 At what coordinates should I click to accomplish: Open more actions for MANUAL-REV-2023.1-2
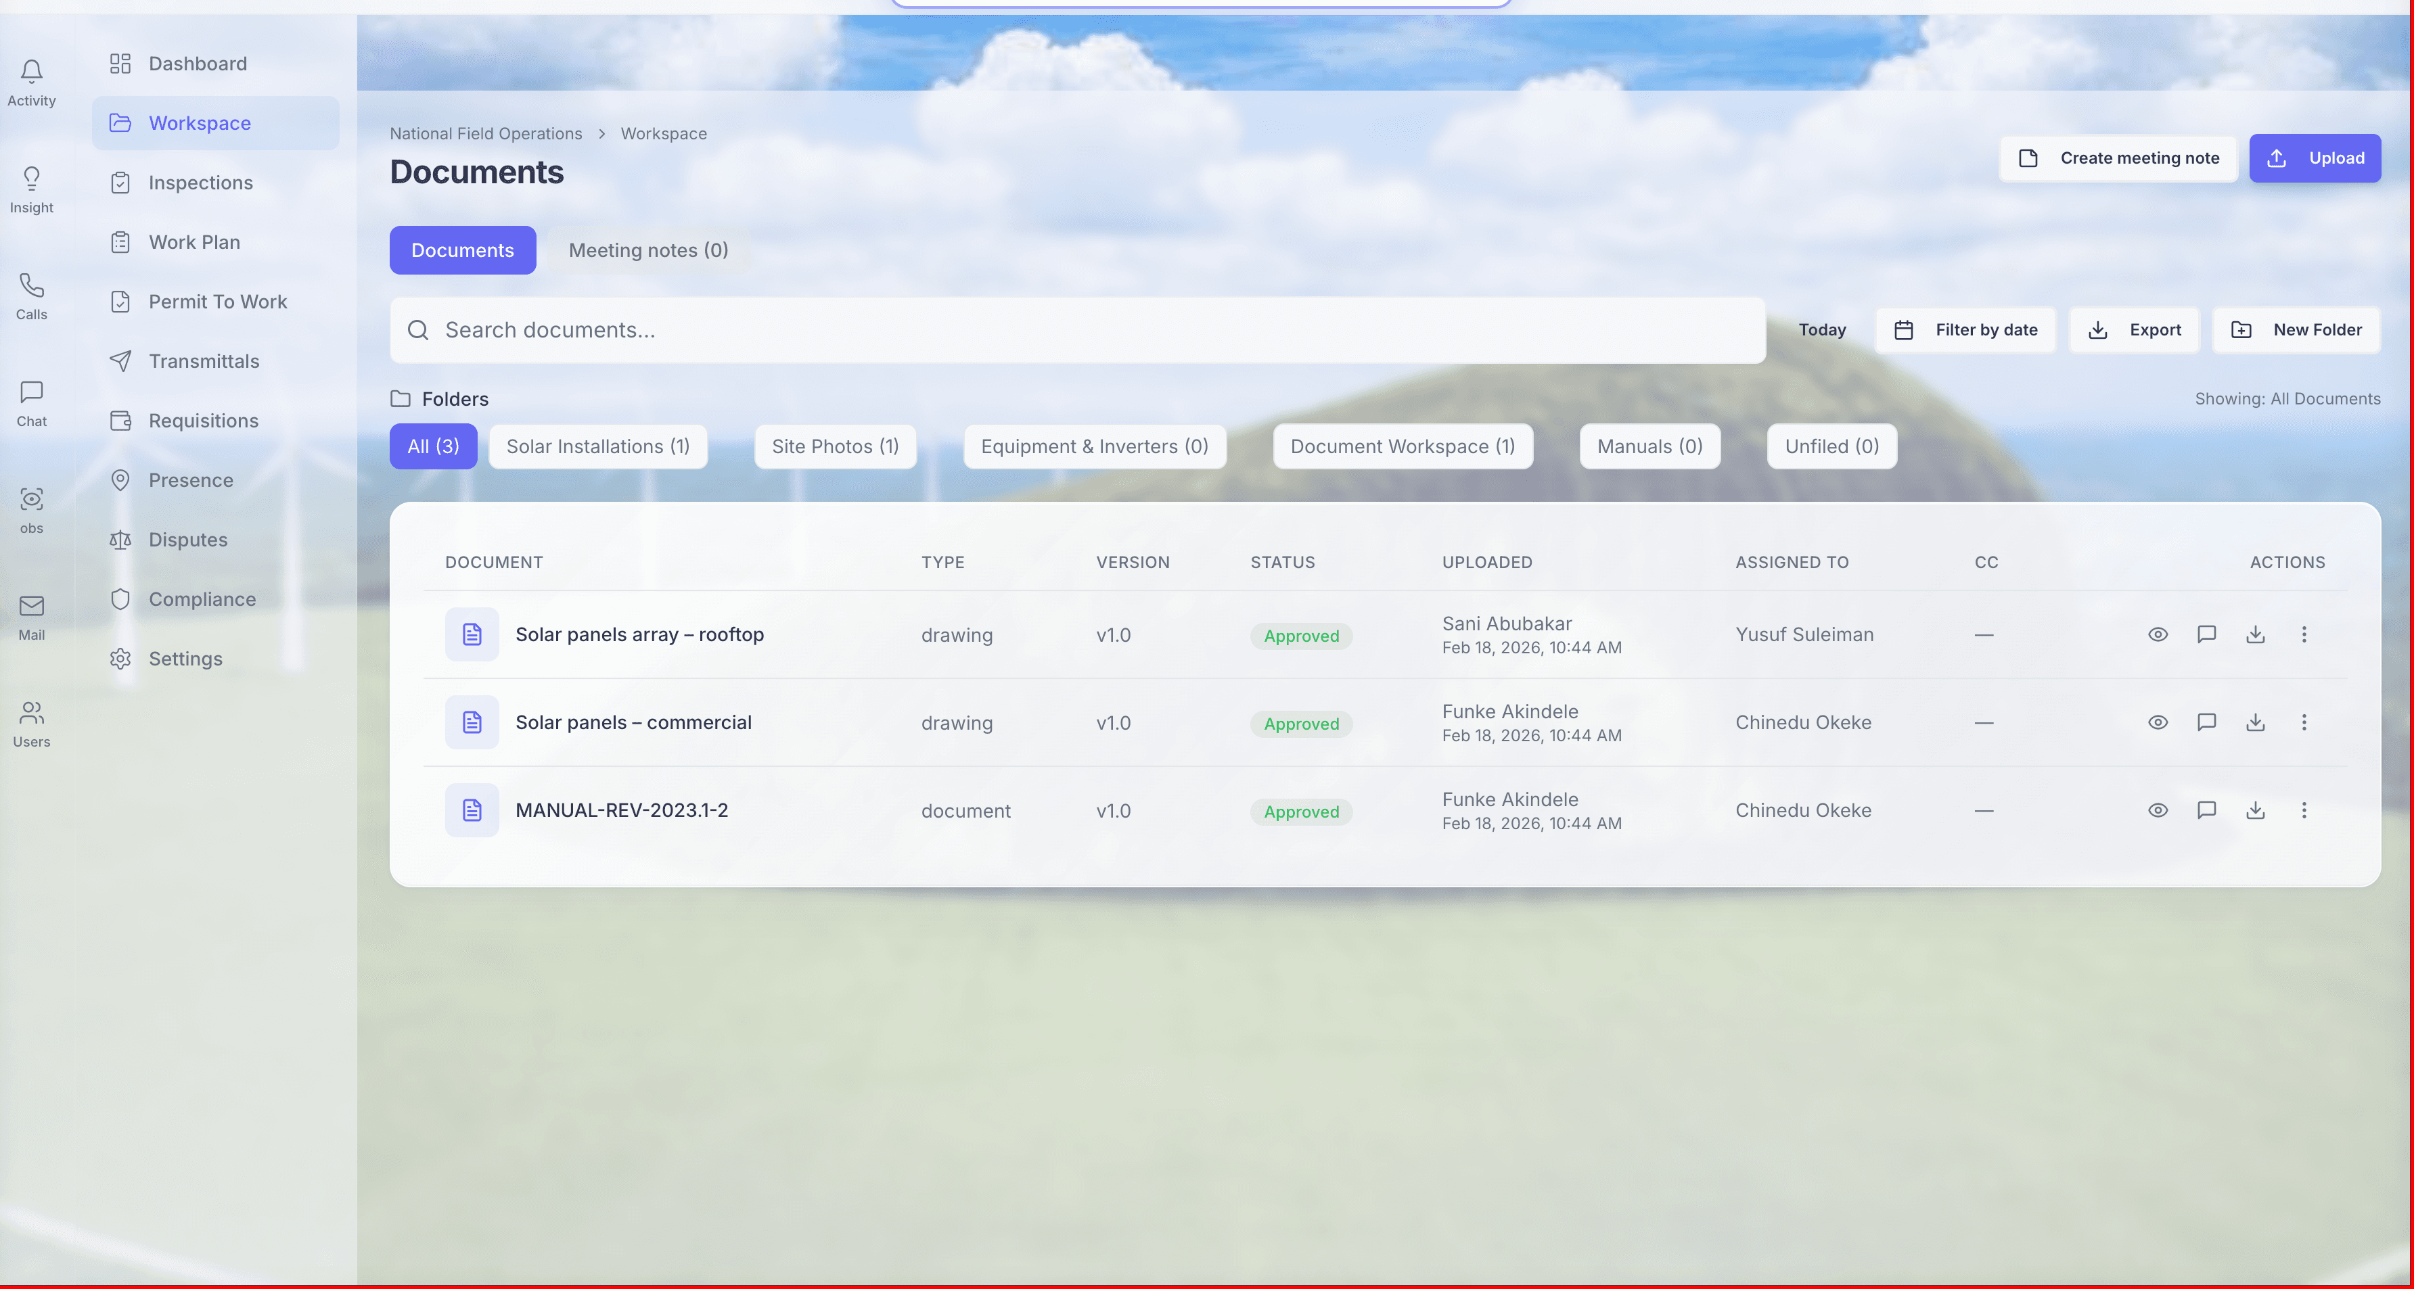tap(2304, 812)
